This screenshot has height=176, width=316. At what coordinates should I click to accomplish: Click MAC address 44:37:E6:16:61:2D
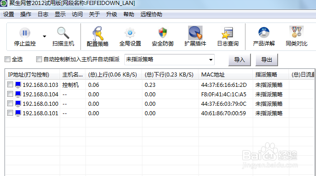click(x=224, y=85)
